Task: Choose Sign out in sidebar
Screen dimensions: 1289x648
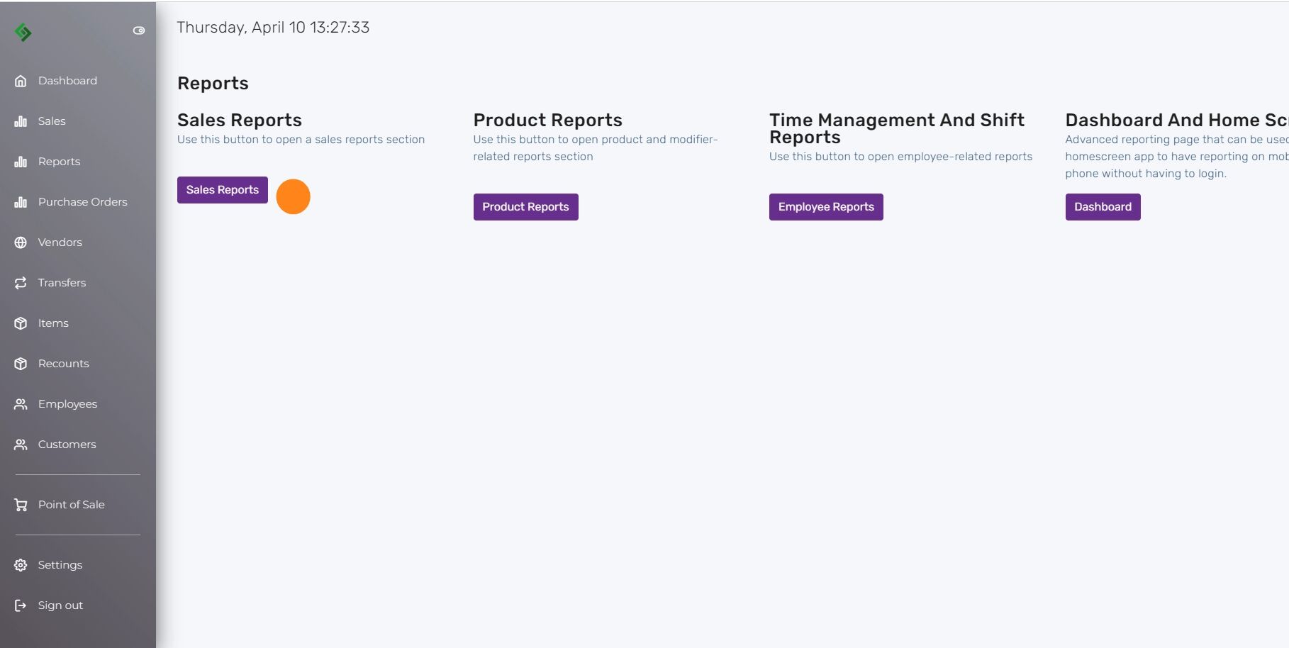Action: pyautogui.click(x=60, y=605)
